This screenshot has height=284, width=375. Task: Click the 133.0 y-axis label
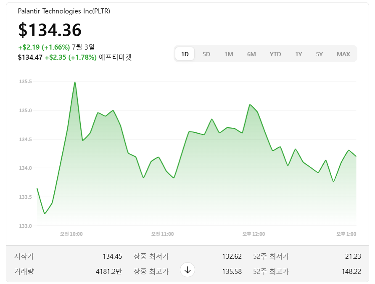(x=25, y=226)
